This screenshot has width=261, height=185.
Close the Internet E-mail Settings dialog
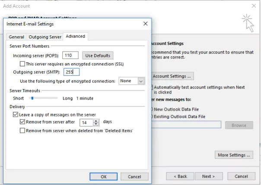point(145,24)
